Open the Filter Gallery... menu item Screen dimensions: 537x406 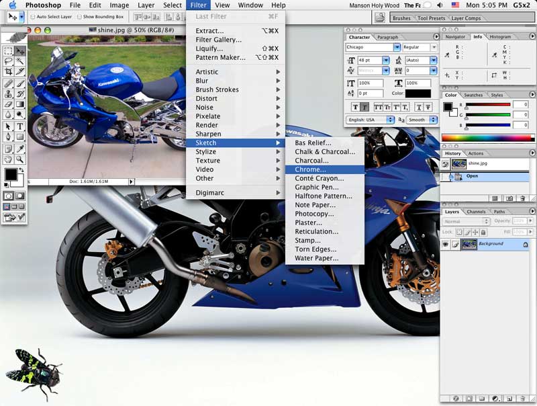[236, 40]
